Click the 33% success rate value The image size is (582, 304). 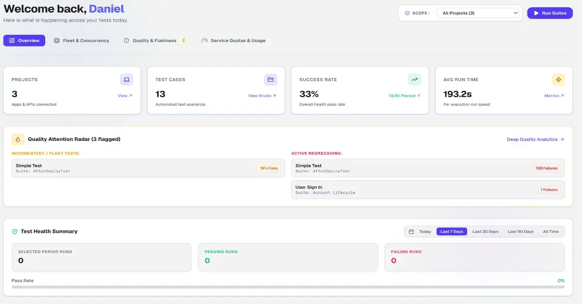[x=309, y=94]
